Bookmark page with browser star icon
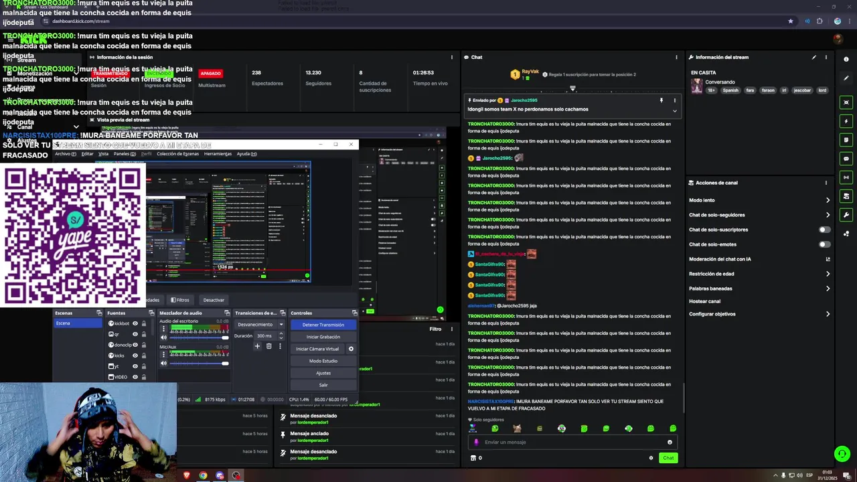 tap(791, 21)
